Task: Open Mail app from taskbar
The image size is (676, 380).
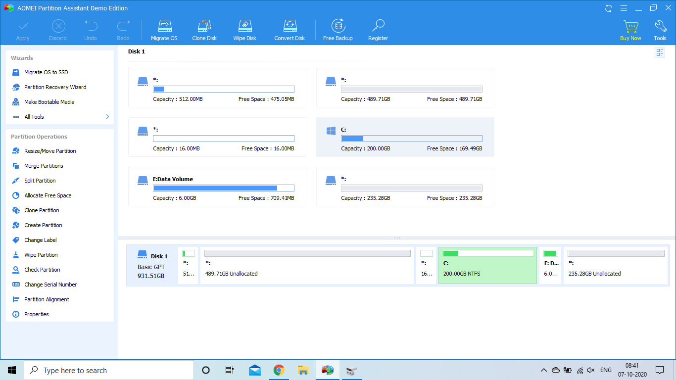Action: click(x=255, y=370)
